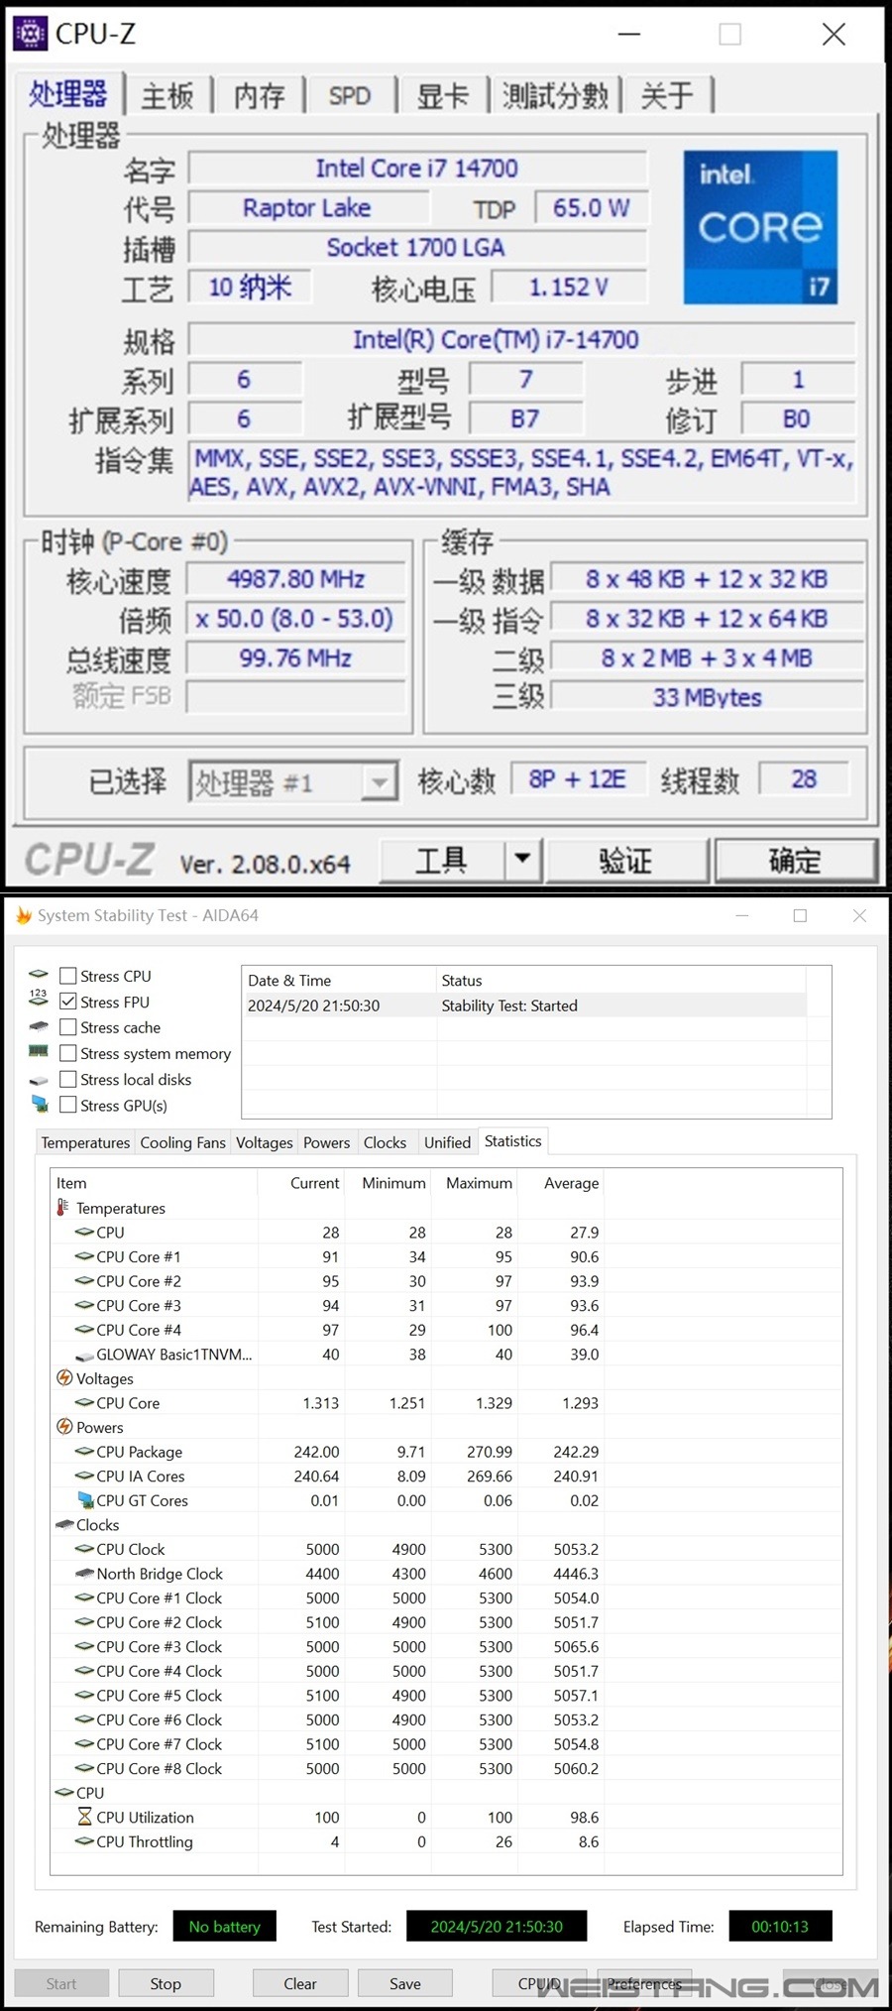Click the Intel Core i7 logo badge

point(760,227)
